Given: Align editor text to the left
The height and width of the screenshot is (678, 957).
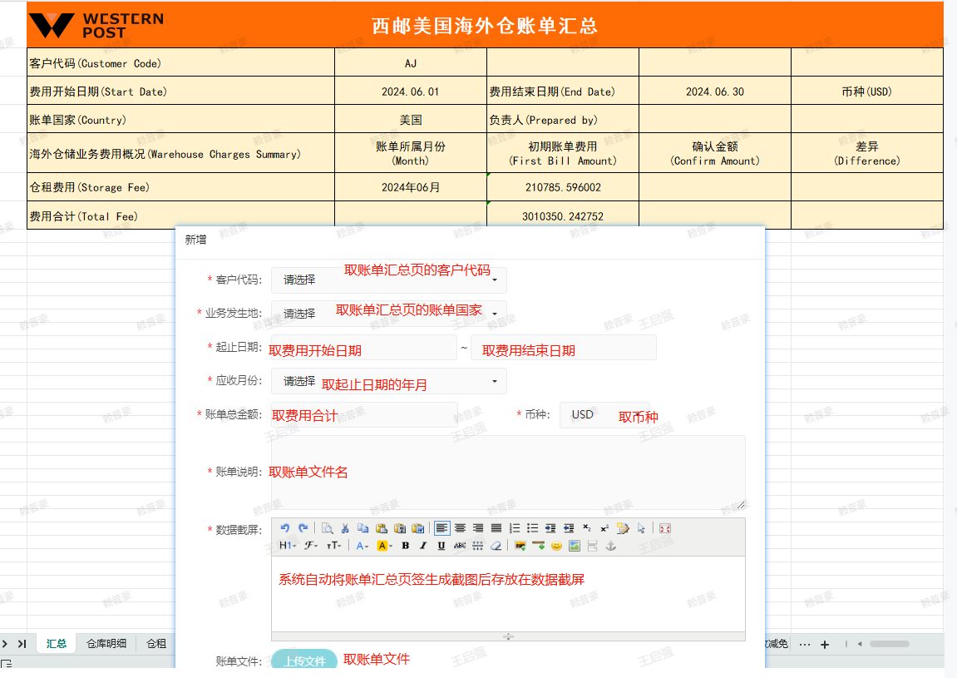Looking at the screenshot, I should coord(442,528).
